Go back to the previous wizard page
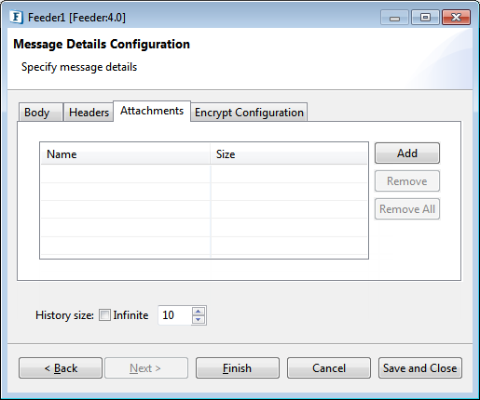480x400 pixels. click(61, 368)
